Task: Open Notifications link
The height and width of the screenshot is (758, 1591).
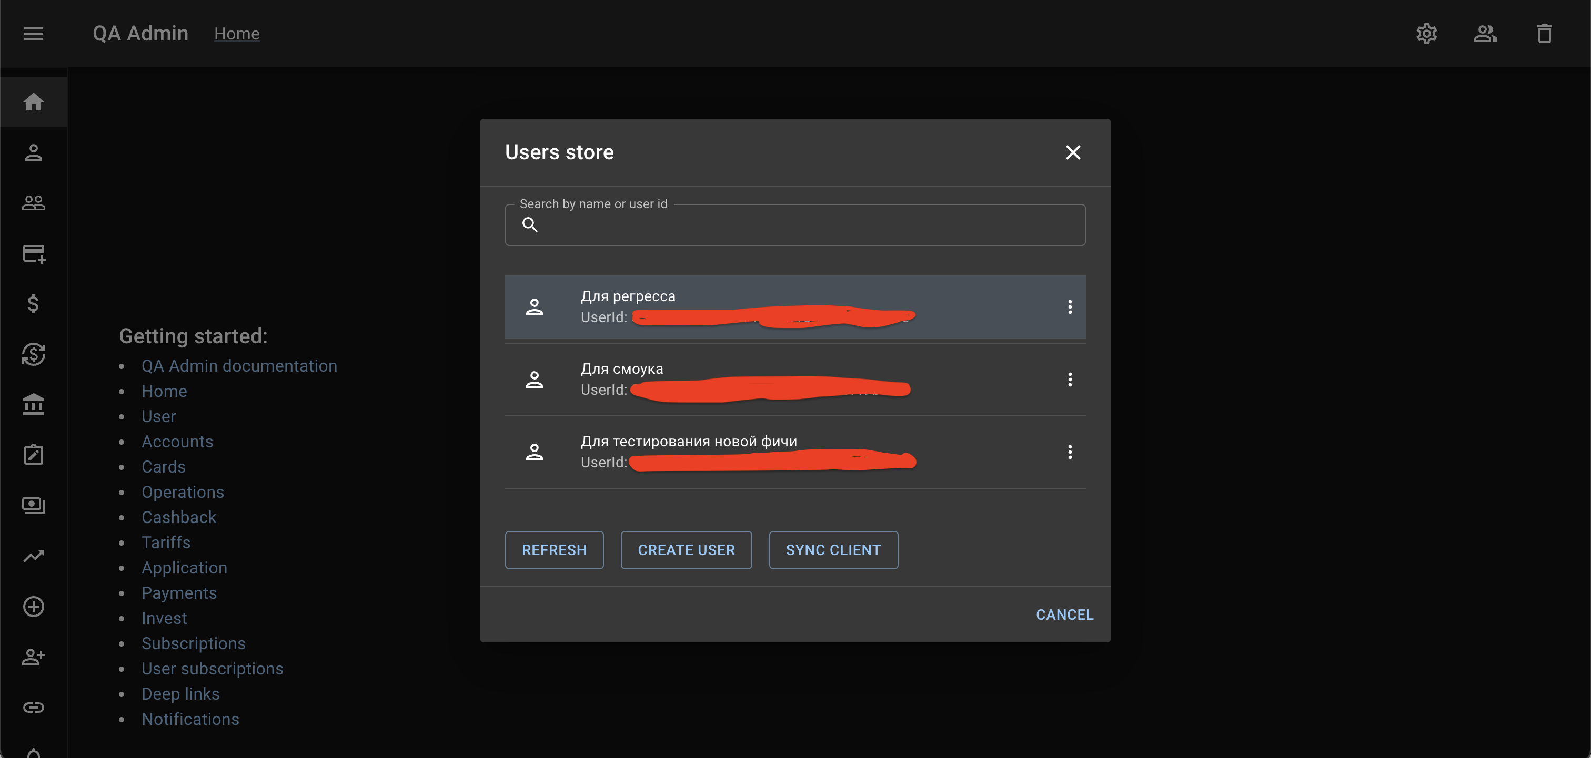Action: 190,719
